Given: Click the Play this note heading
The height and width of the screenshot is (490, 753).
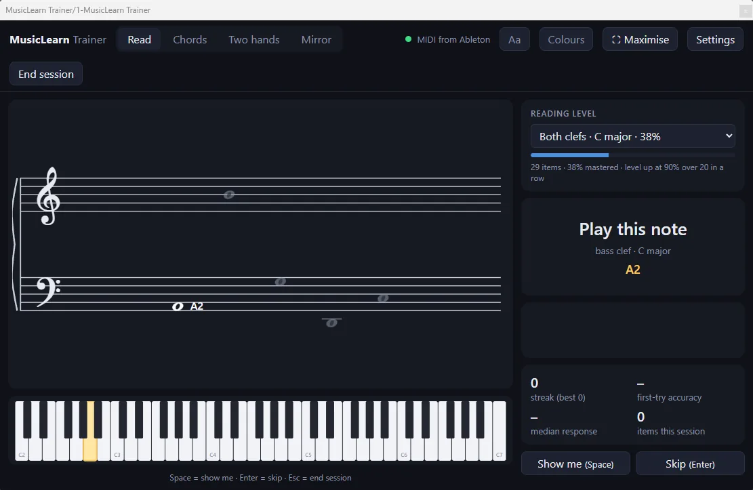Looking at the screenshot, I should [x=632, y=229].
